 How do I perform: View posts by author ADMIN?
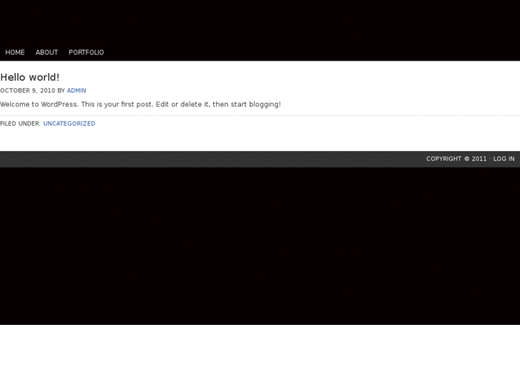[77, 91]
